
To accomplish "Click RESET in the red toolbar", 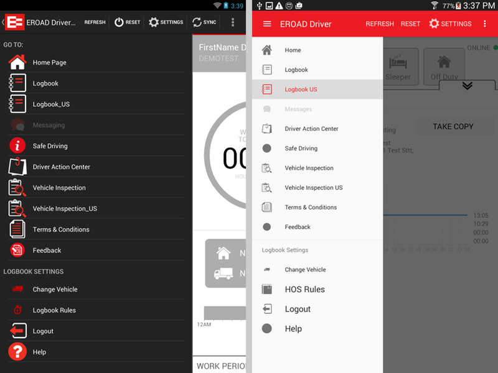I will [410, 24].
